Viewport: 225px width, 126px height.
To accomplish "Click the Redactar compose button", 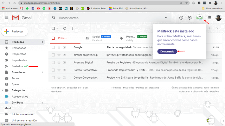I will [x=15, y=31].
